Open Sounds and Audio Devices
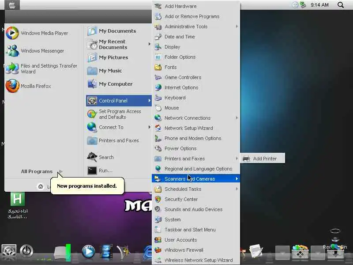353x265 pixels. point(196,209)
